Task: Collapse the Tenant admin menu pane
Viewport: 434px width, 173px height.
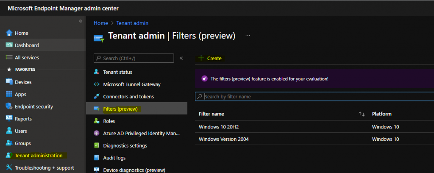Action: coord(181,58)
